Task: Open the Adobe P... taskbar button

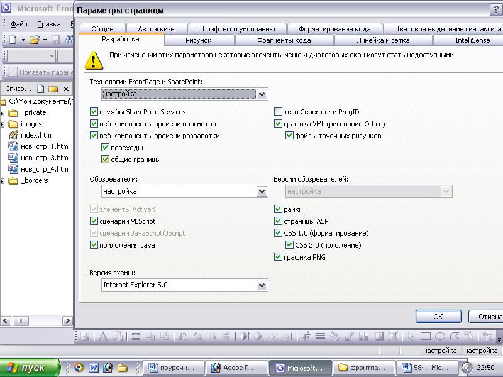Action: point(237,368)
